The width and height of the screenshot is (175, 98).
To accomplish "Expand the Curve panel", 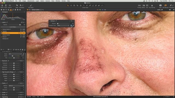I will click(1, 95).
